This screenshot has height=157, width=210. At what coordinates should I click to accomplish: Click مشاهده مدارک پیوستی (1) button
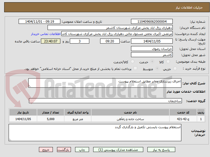click(x=118, y=150)
